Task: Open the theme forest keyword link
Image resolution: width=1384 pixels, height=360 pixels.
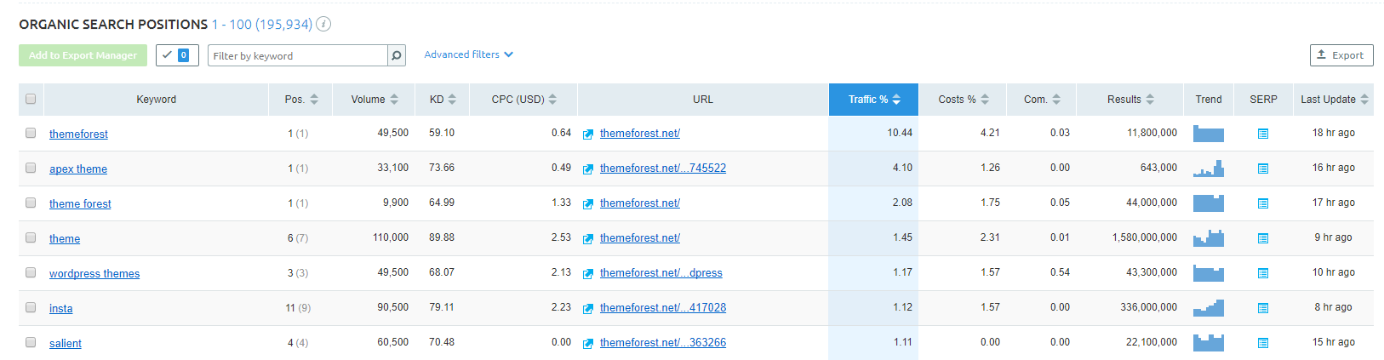Action: click(80, 203)
